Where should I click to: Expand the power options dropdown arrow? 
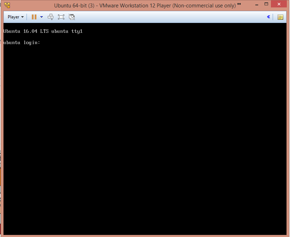[x=42, y=17]
